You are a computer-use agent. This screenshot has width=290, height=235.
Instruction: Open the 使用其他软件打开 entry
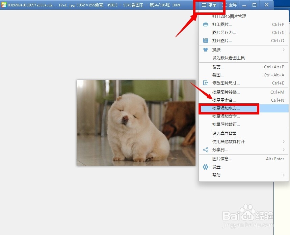(243, 142)
